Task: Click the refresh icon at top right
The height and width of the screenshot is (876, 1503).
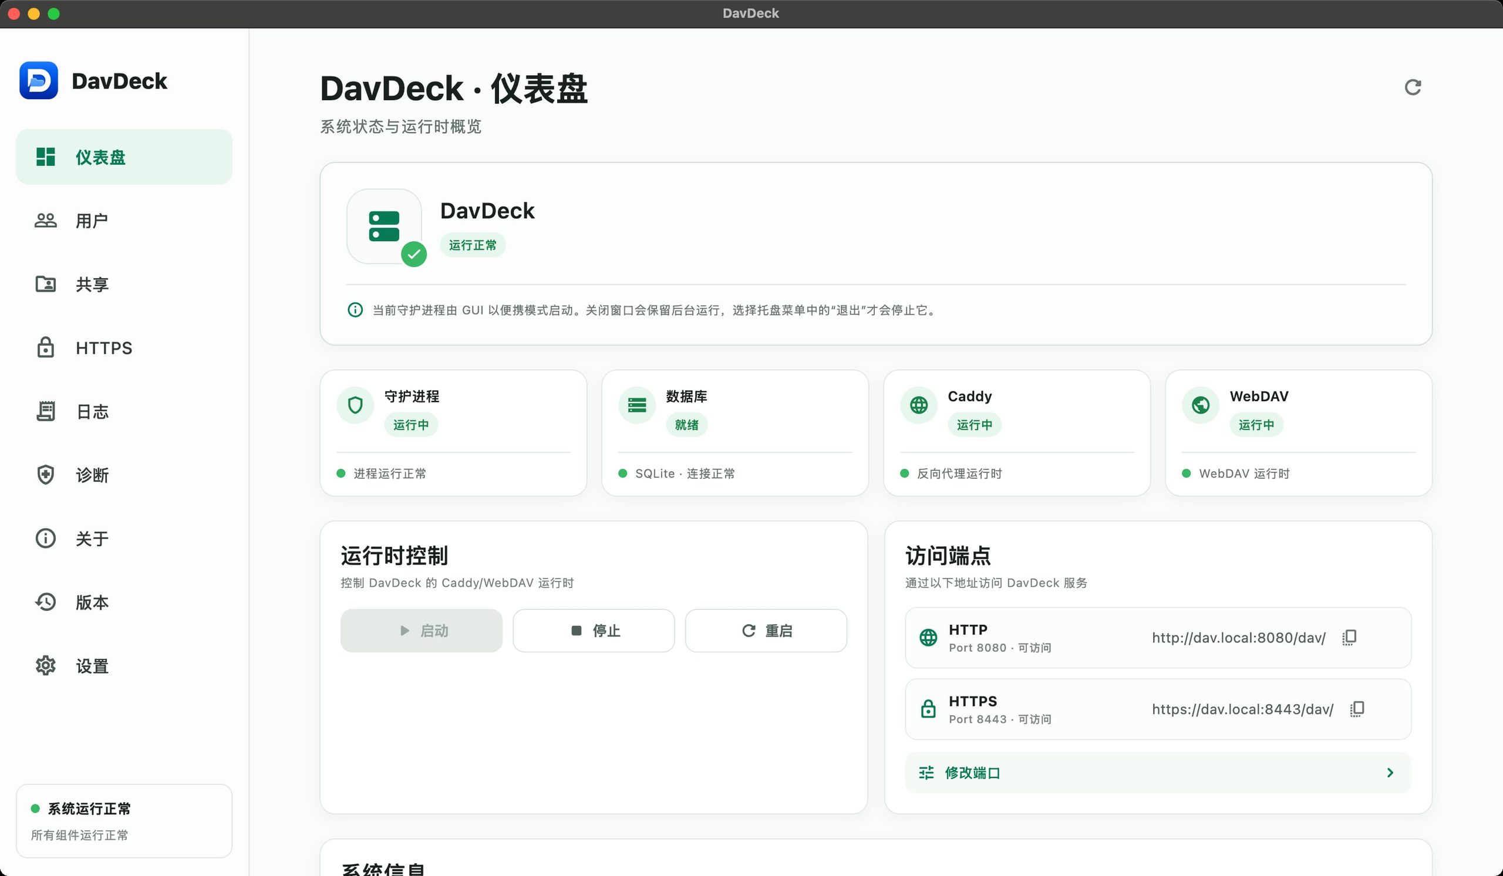Action: coord(1413,87)
